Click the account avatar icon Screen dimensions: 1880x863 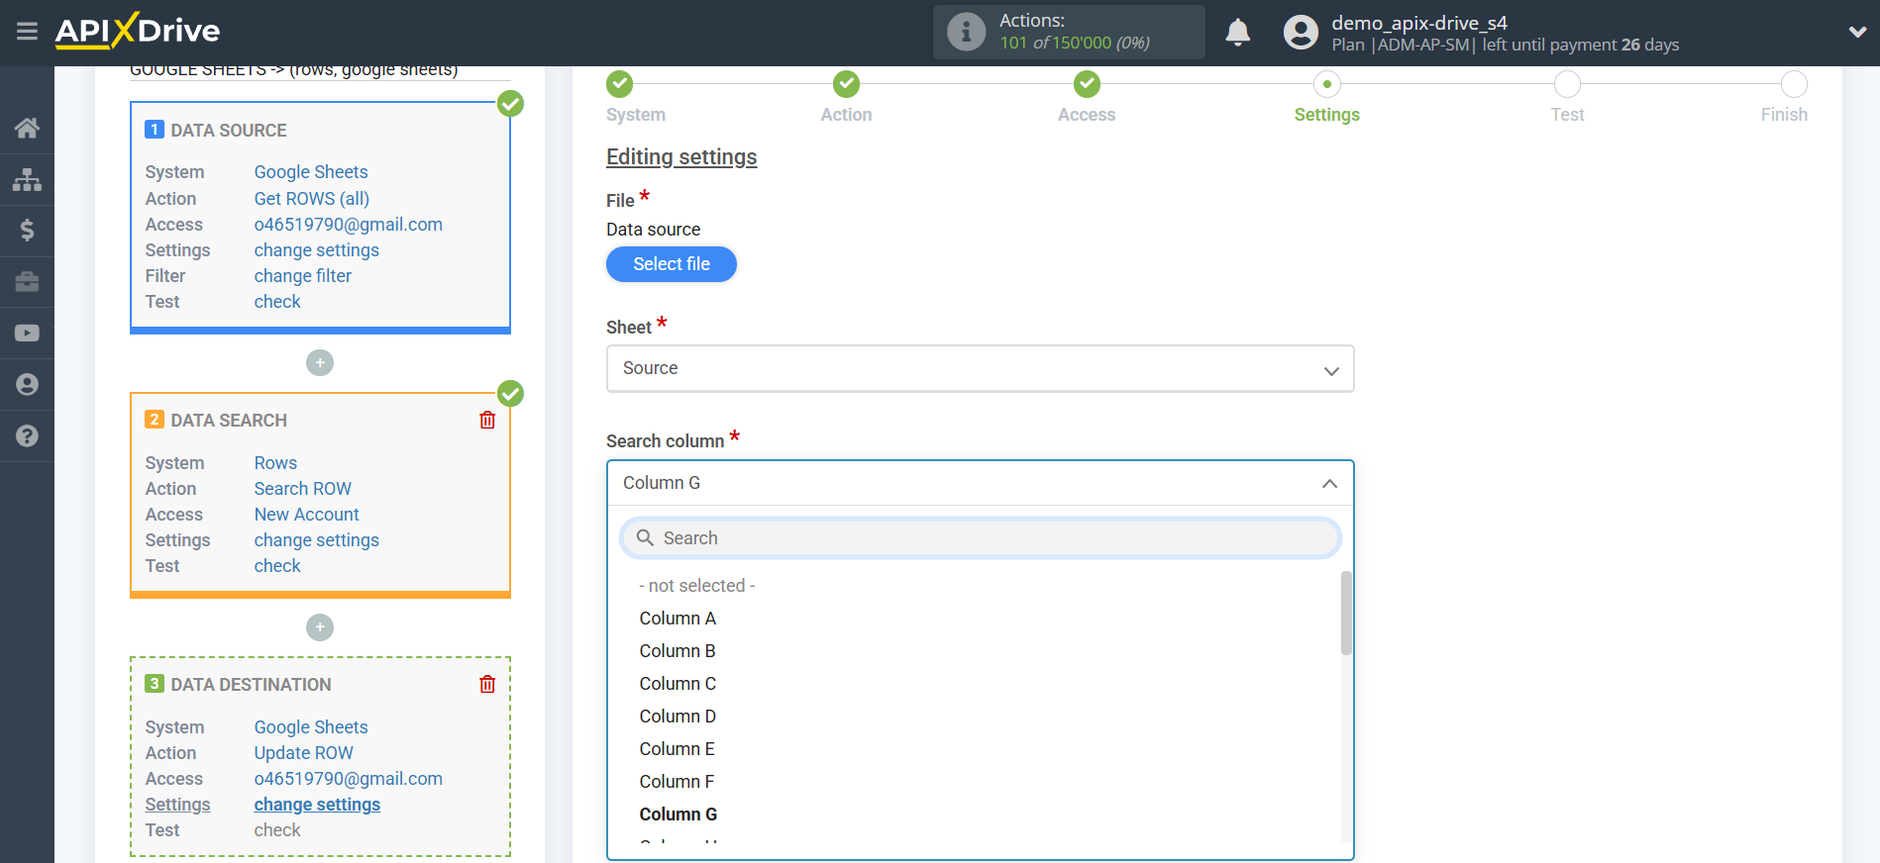point(1301,33)
